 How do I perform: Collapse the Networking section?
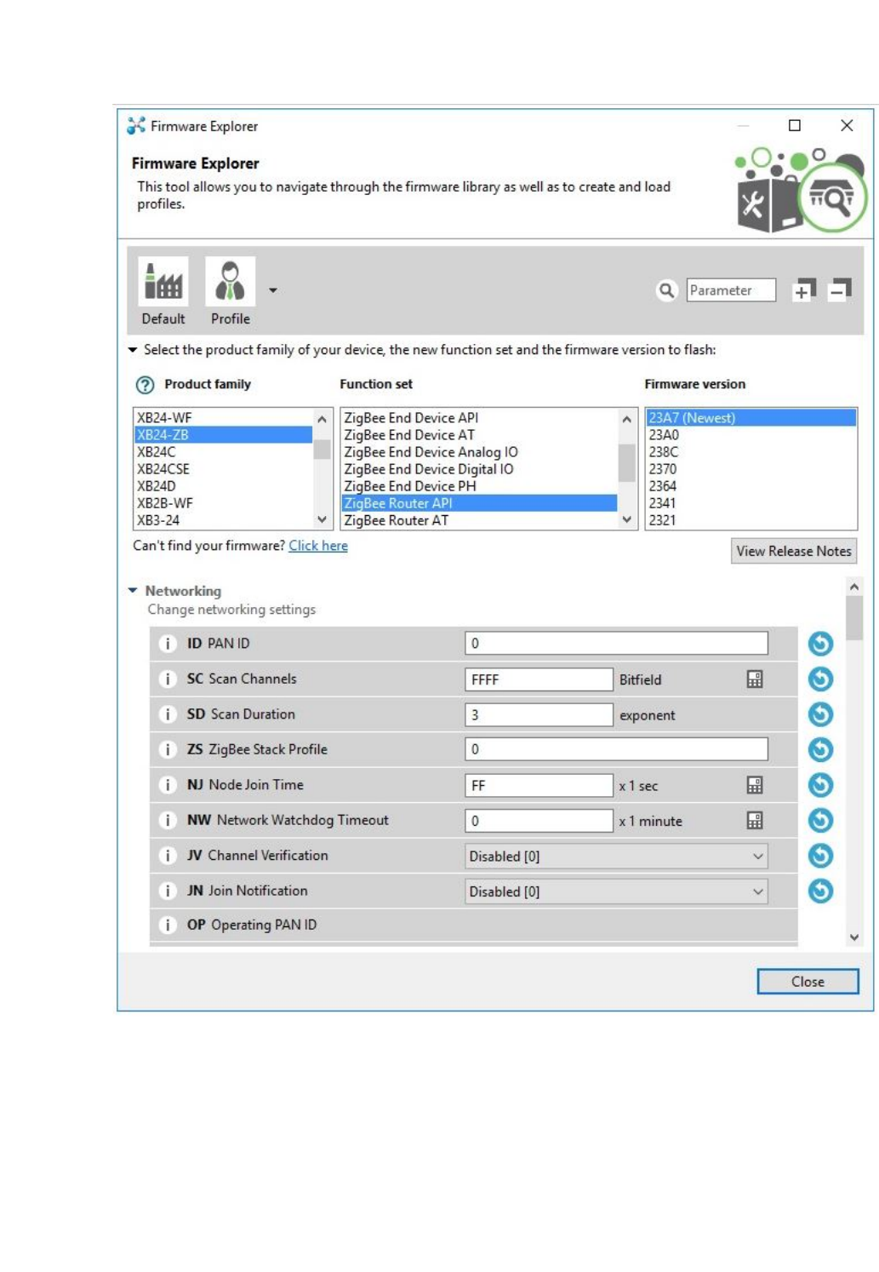(133, 590)
